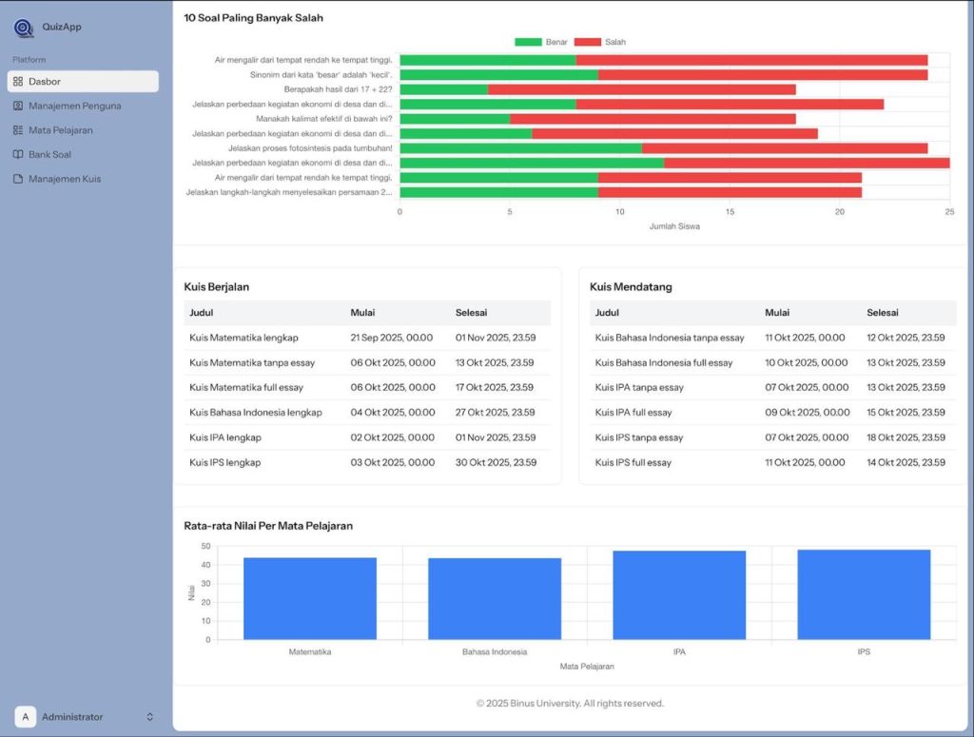
Task: Toggle the Benar legend in chart
Action: (x=541, y=42)
